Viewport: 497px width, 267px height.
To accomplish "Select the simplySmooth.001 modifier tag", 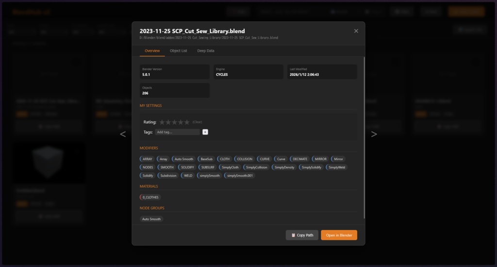I will point(240,175).
